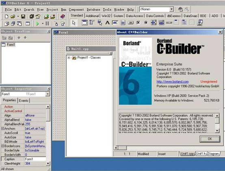Click the Pause debugger icon
The image size is (225, 171).
point(47,24)
